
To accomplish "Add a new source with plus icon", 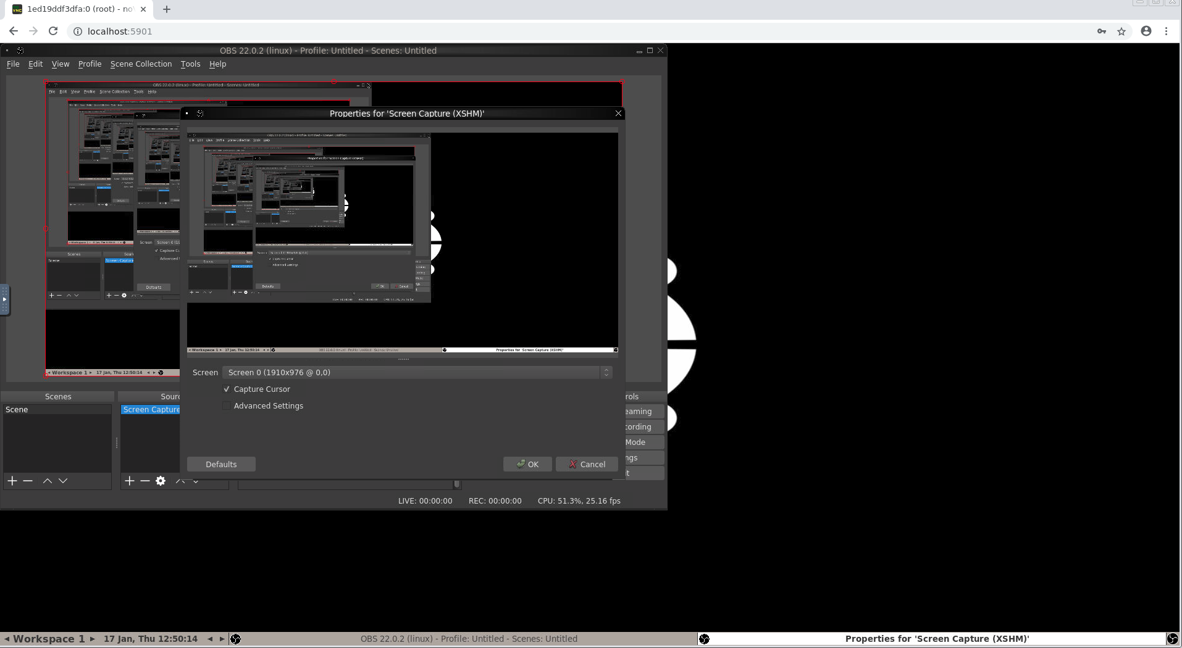I will click(x=129, y=481).
